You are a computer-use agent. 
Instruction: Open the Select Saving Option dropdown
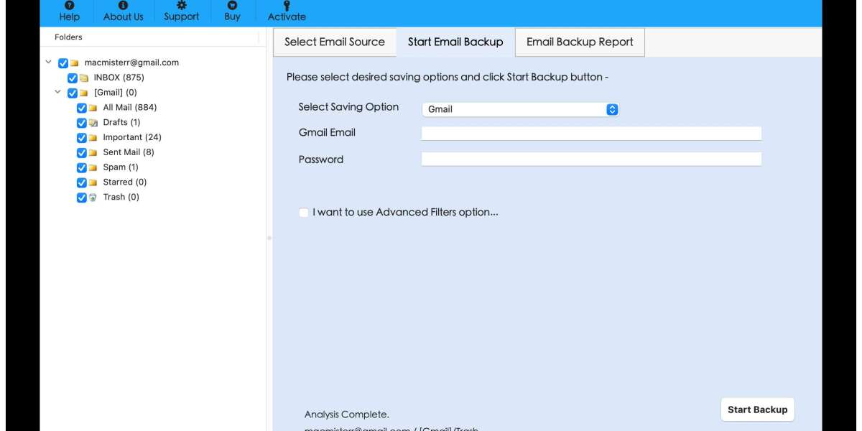point(520,109)
